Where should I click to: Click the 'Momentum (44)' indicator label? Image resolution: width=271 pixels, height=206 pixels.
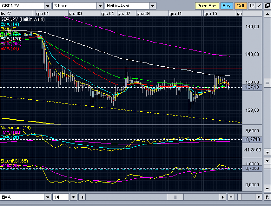point(16,128)
